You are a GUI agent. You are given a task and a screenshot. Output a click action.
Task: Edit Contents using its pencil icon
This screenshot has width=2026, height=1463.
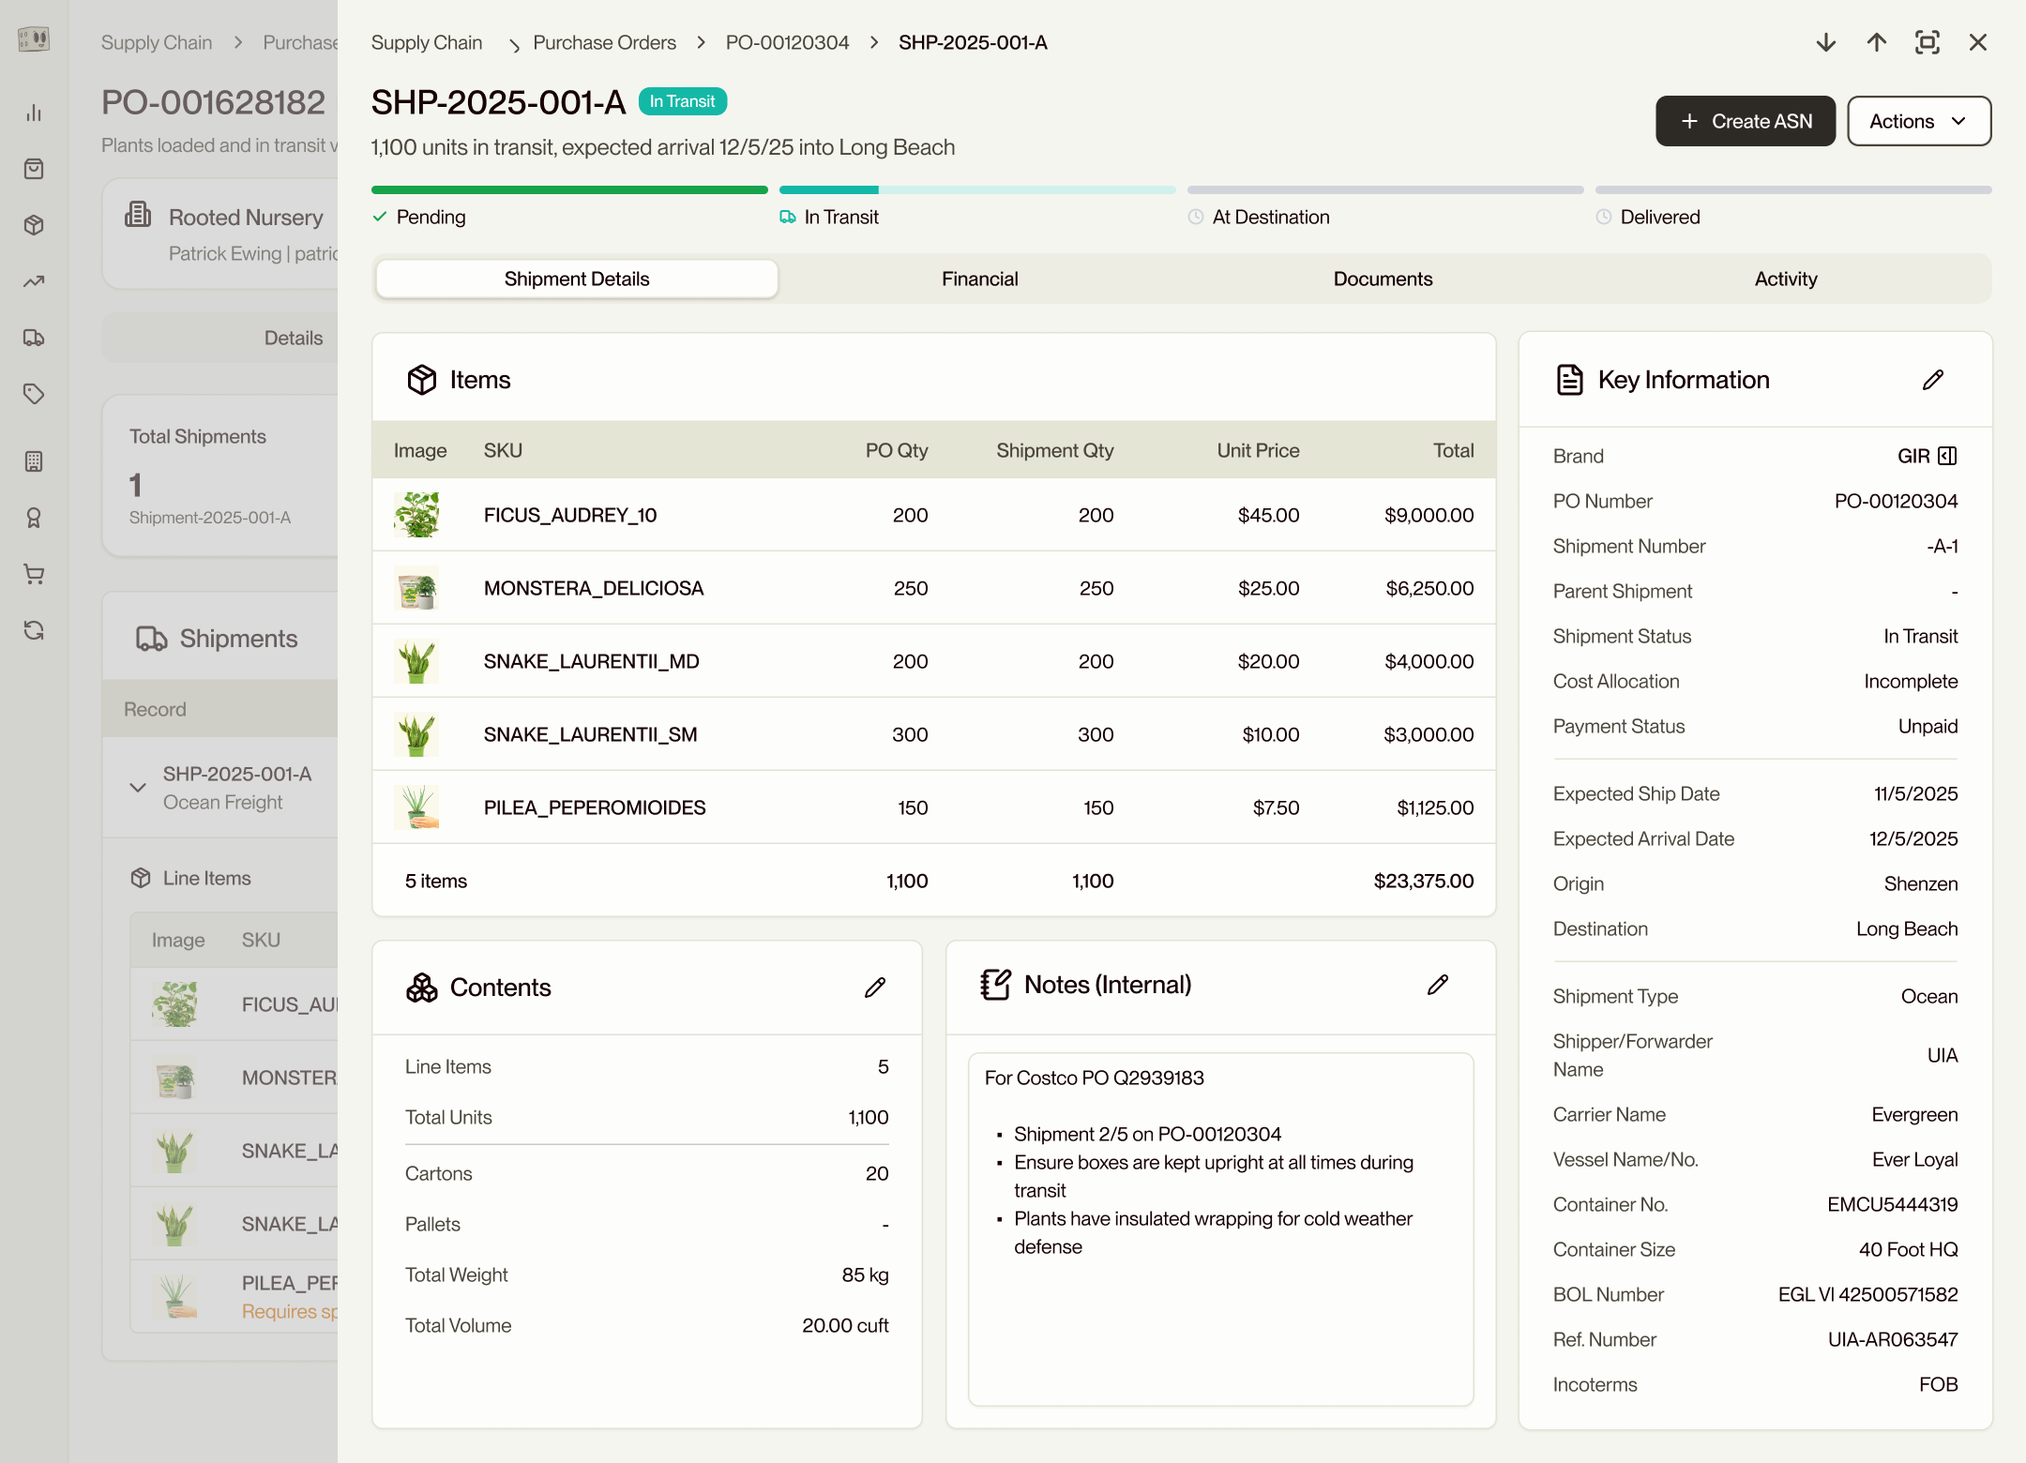click(875, 988)
